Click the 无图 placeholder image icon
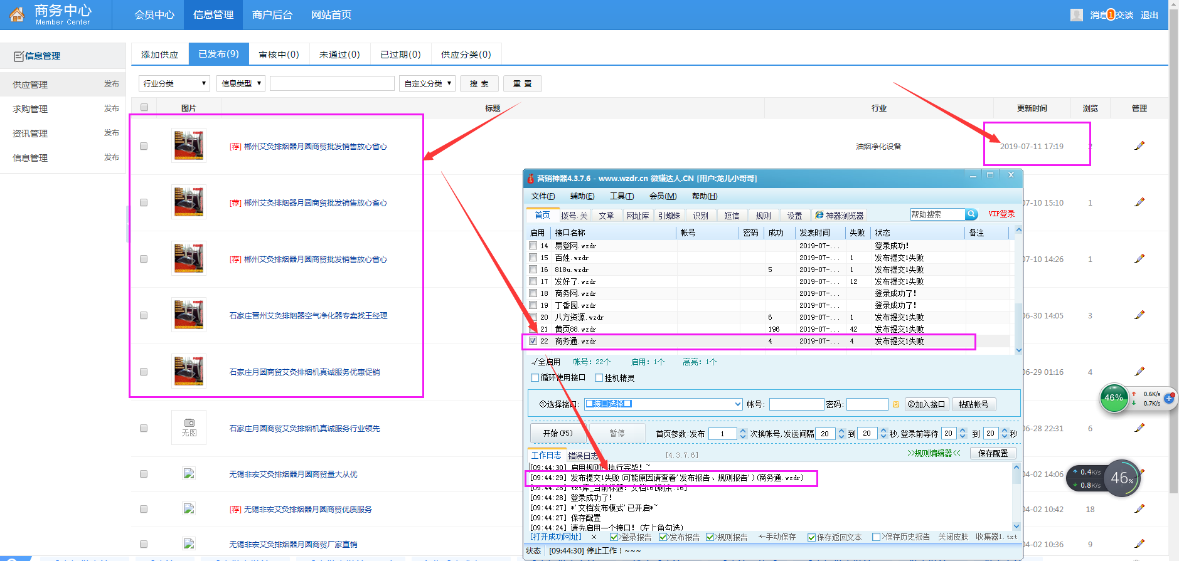Screen dimensions: 1179x561 [x=189, y=427]
